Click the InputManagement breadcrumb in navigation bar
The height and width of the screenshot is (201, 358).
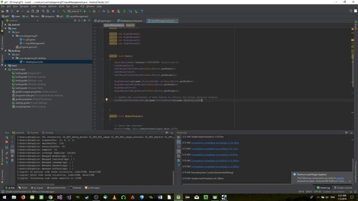pos(77,16)
